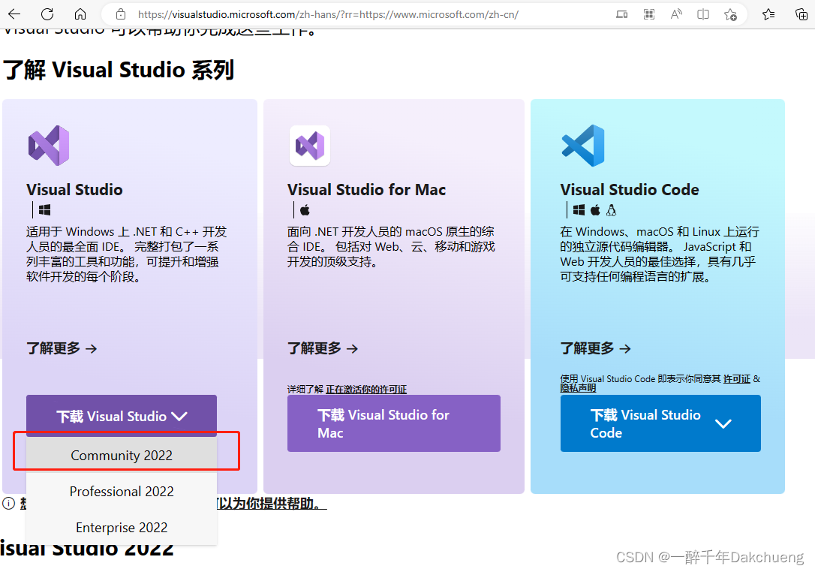Click the Visual Studio for Mac logo icon
Screen dimensions: 815x572
(309, 146)
